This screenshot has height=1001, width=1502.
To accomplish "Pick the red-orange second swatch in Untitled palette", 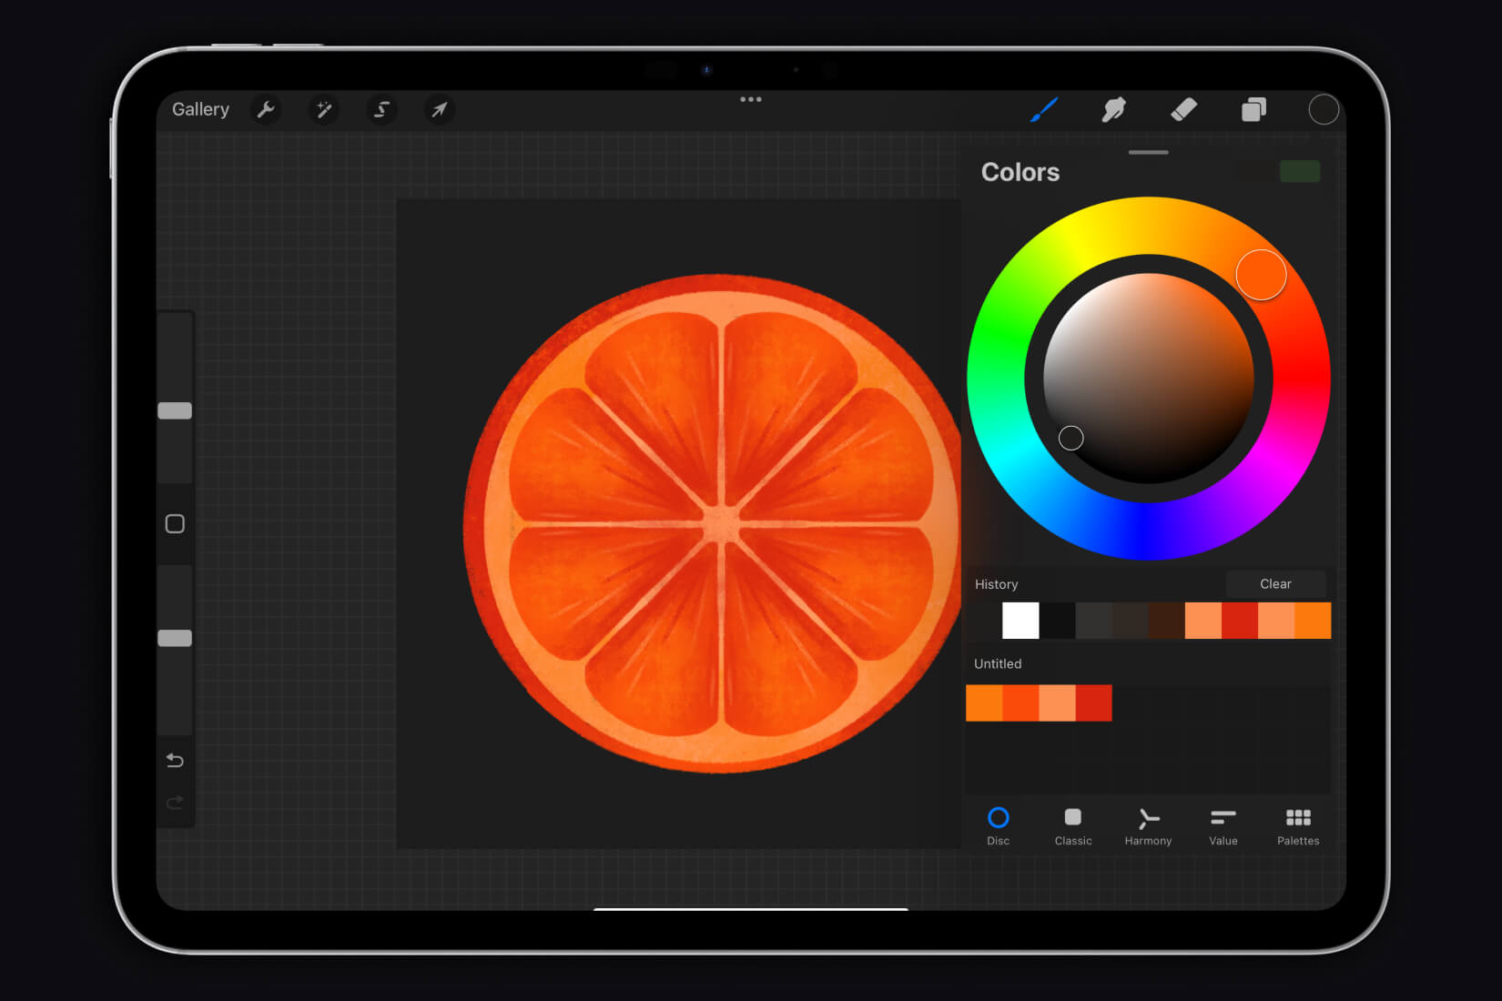I will [x=1020, y=703].
